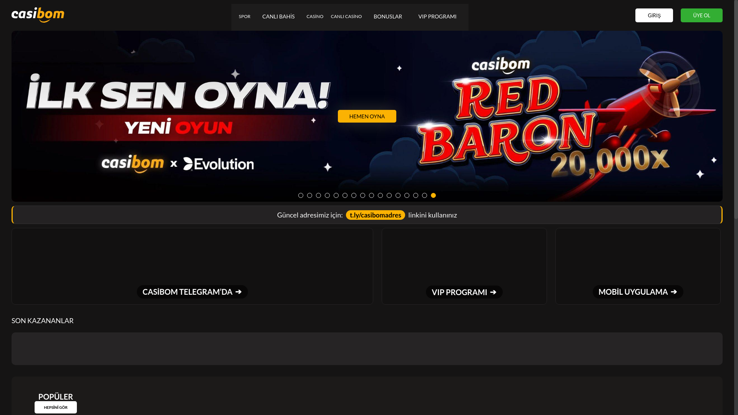Select the active yellow carousel dot
The image size is (738, 415).
pyautogui.click(x=433, y=195)
